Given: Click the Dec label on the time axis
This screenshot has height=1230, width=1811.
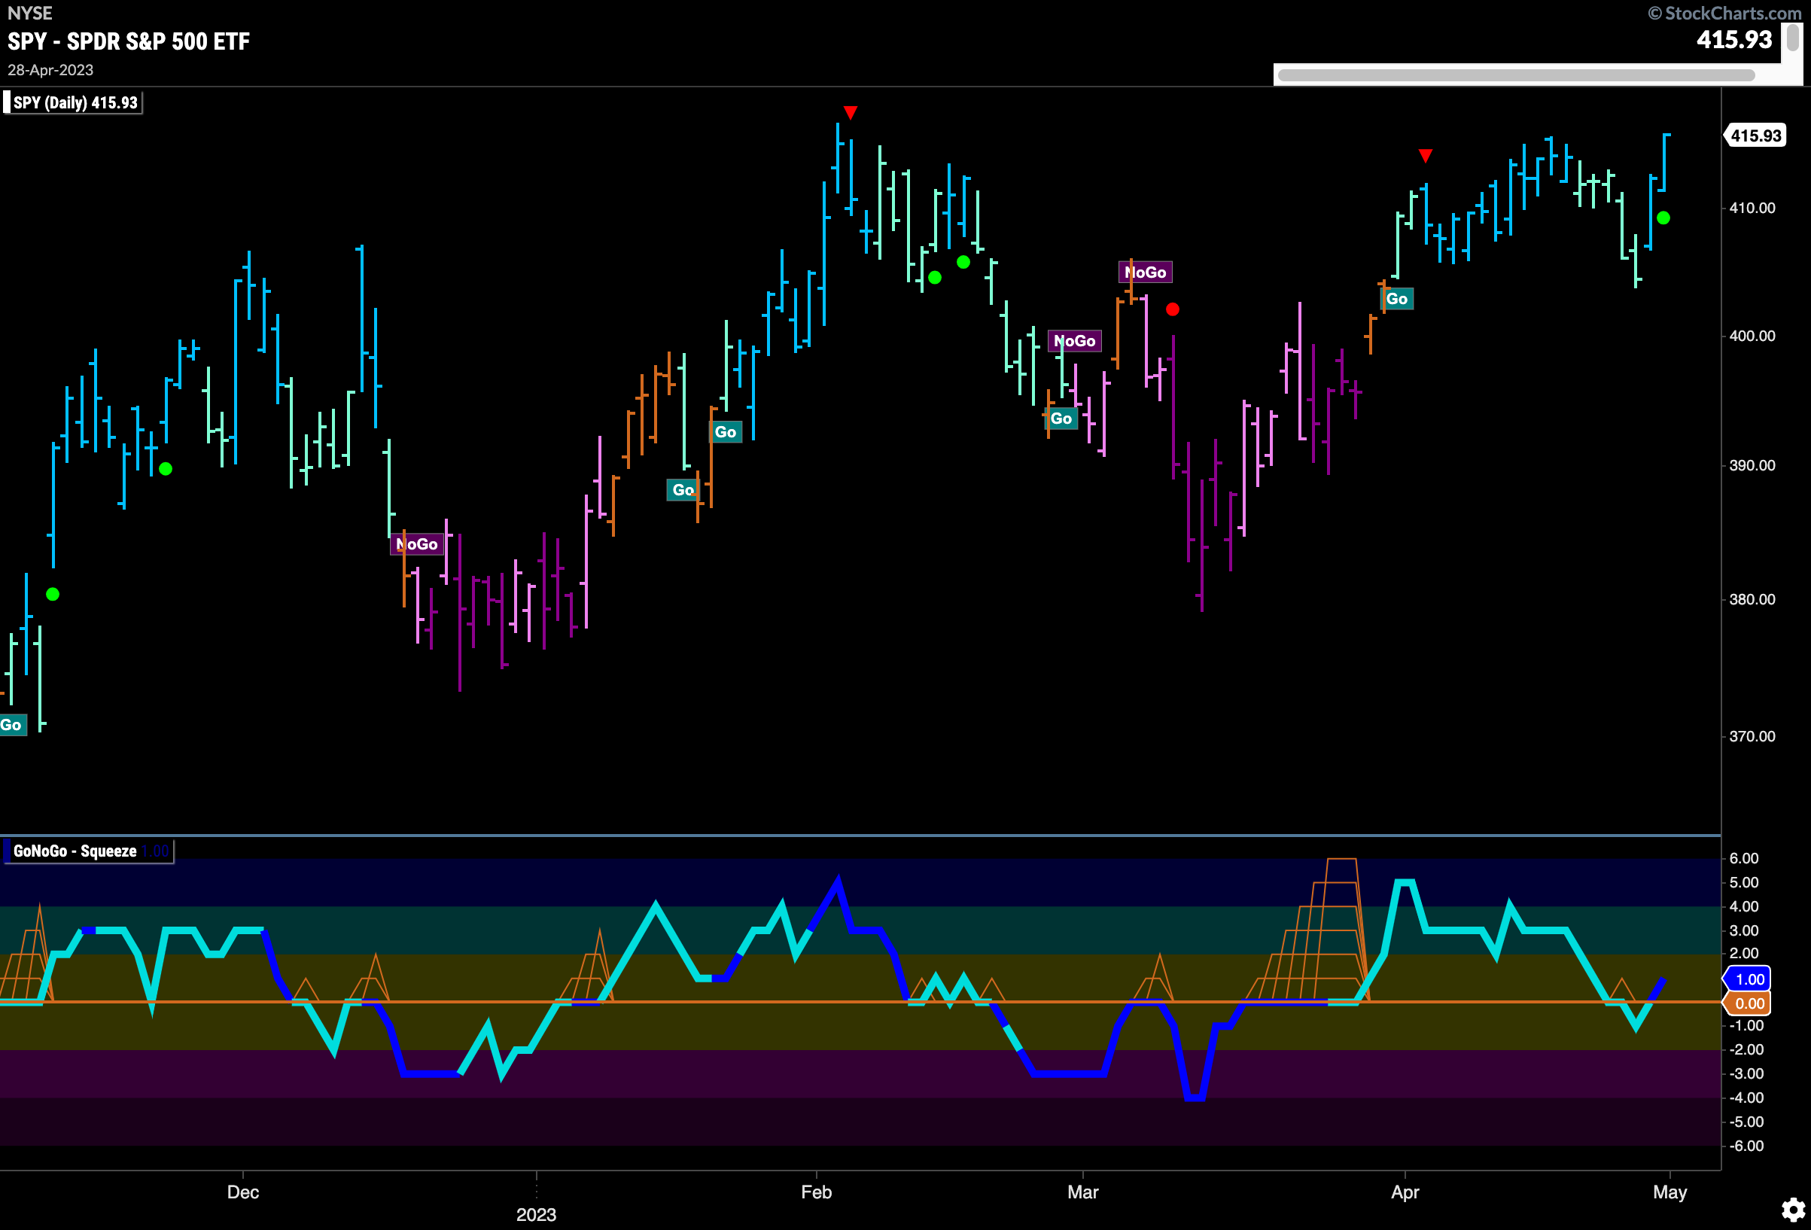Looking at the screenshot, I should (243, 1192).
